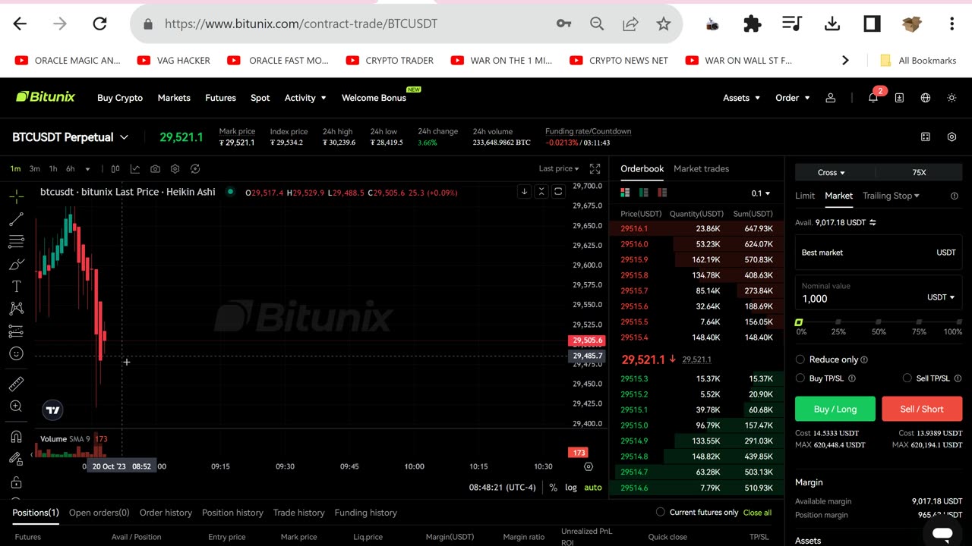Change orderbook 0.1 price grouping
Viewport: 972px width, 546px height.
[761, 193]
